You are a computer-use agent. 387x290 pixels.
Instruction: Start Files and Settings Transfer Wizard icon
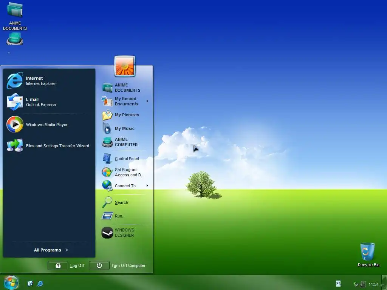[x=15, y=145]
